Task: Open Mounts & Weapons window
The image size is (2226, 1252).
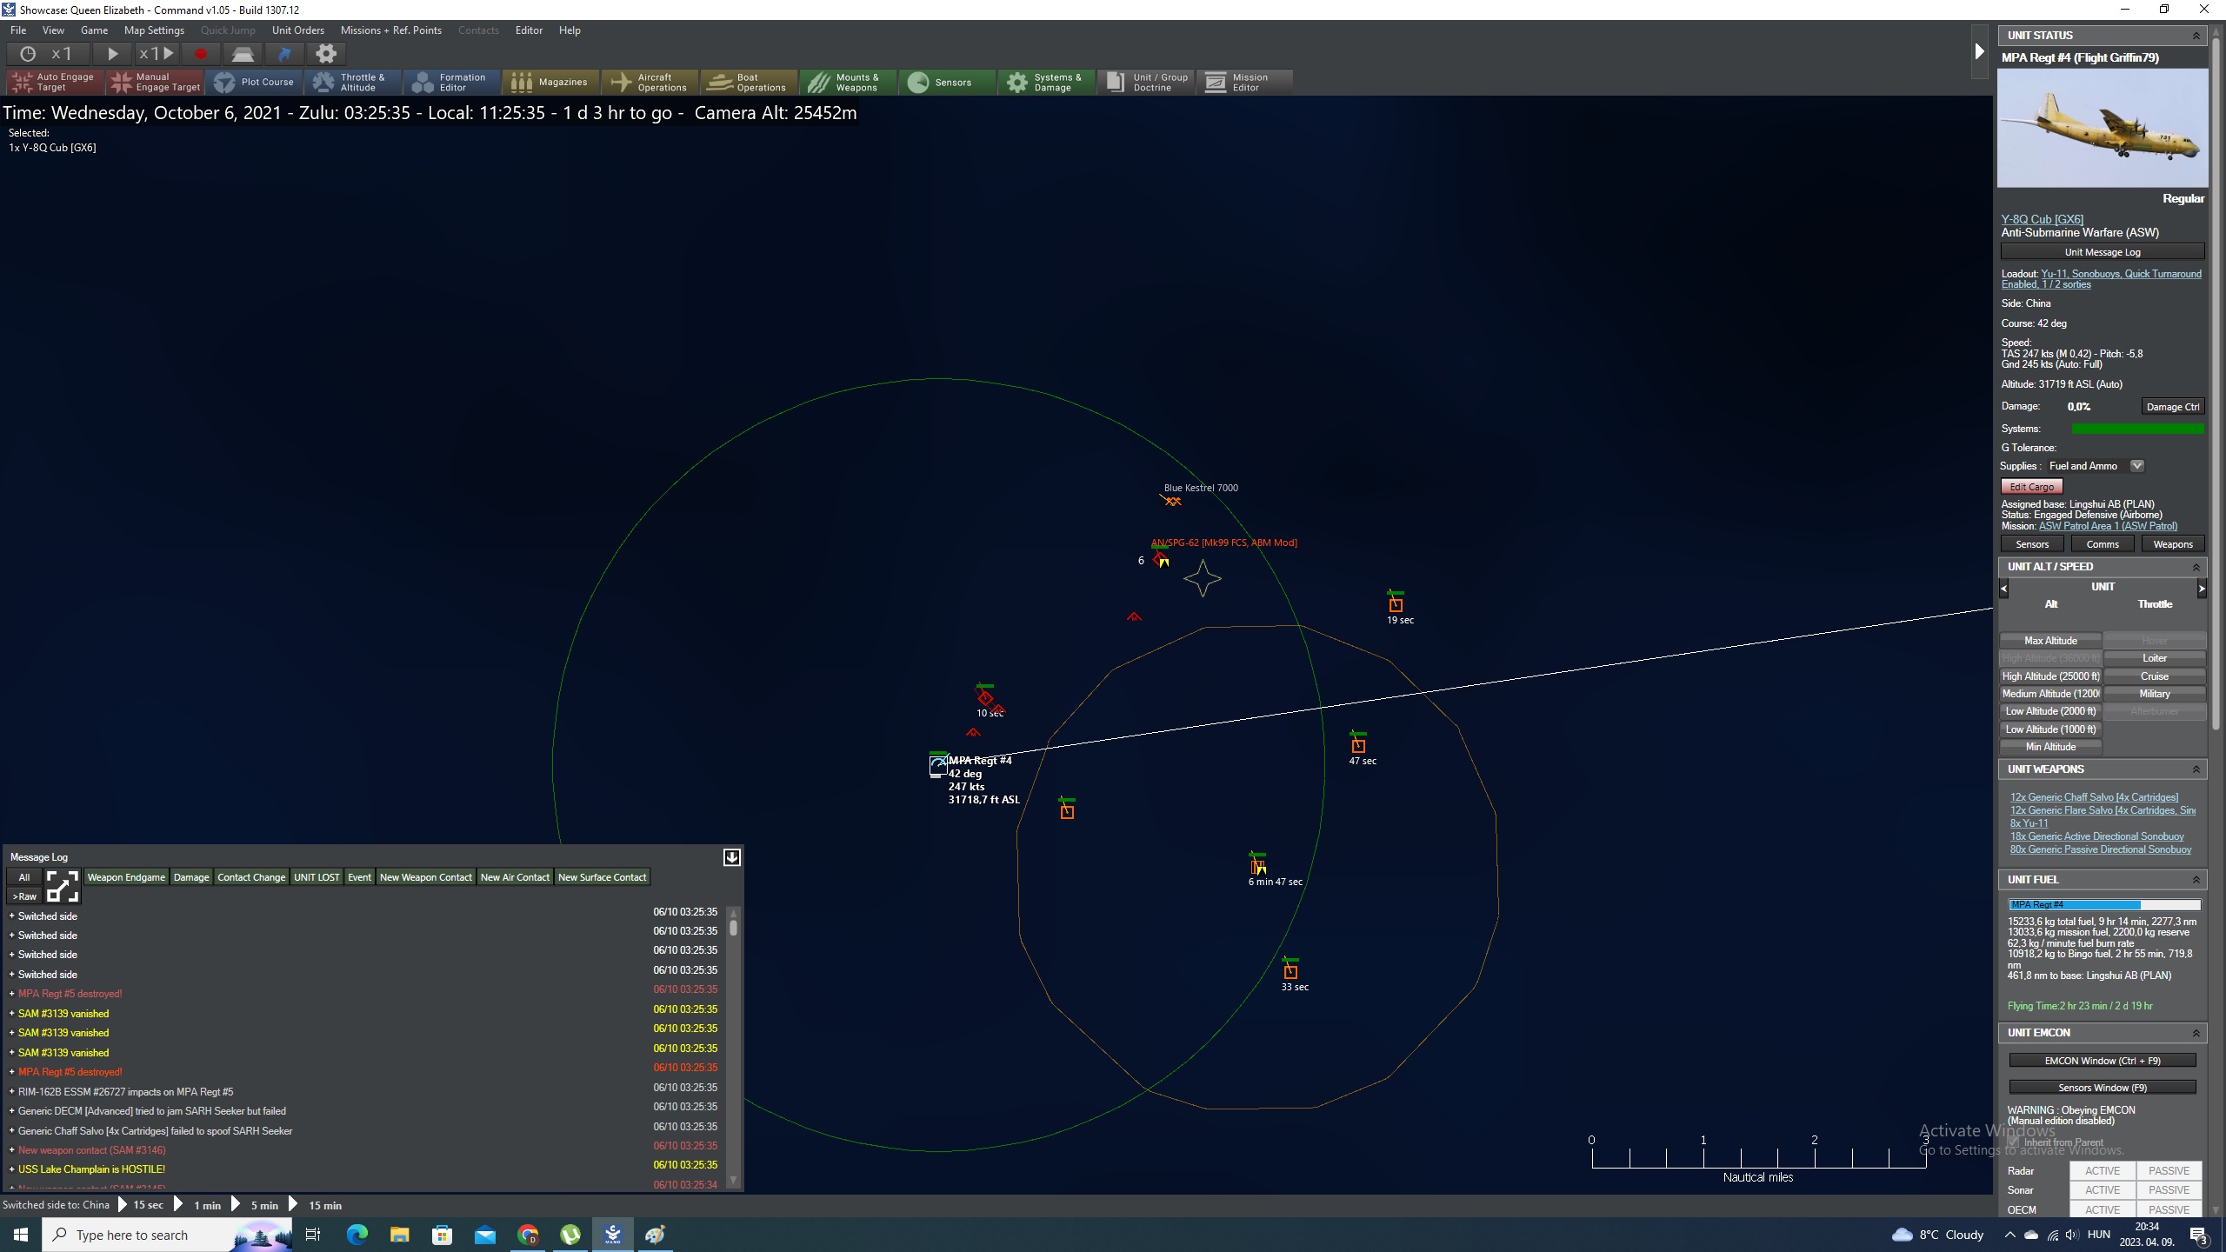Action: click(849, 83)
